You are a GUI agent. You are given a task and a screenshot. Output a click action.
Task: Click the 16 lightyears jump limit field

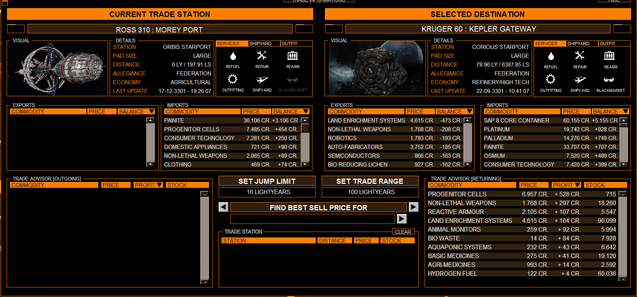[267, 192]
